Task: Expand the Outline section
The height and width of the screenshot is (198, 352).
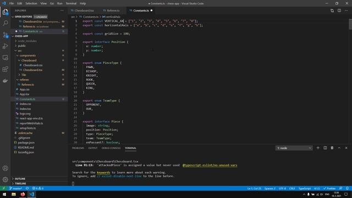Action: (20, 179)
